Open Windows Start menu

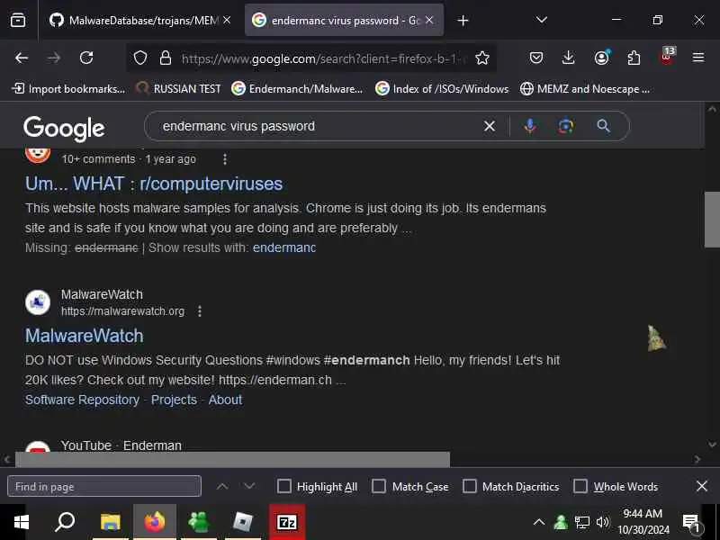[x=21, y=522]
